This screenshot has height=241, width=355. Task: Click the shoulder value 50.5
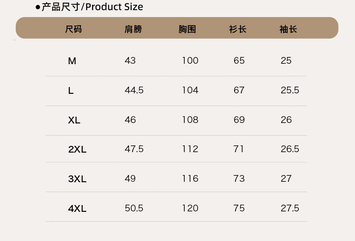tap(134, 208)
